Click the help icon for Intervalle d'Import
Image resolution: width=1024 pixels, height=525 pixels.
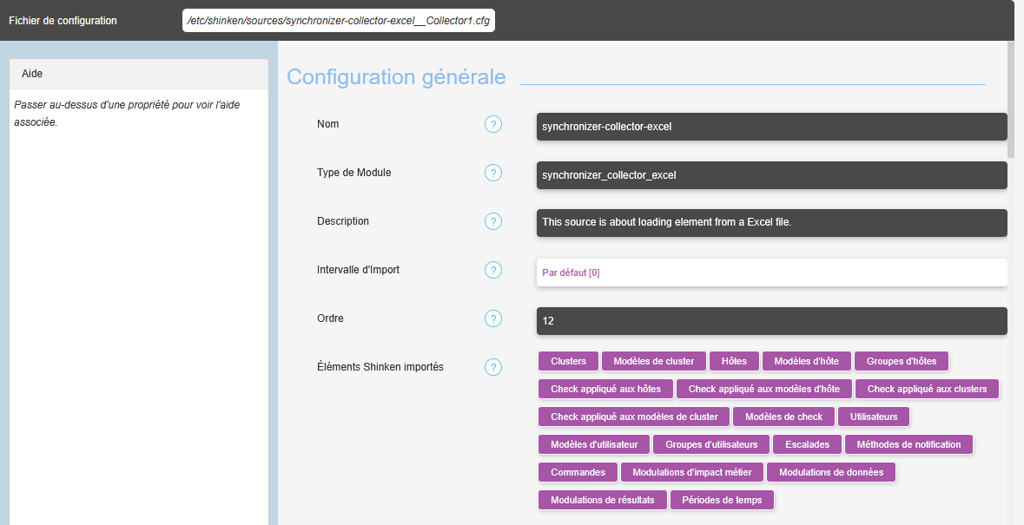[x=493, y=271]
